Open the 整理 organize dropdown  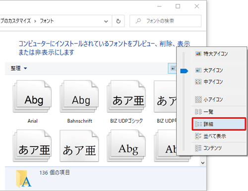click(x=19, y=68)
